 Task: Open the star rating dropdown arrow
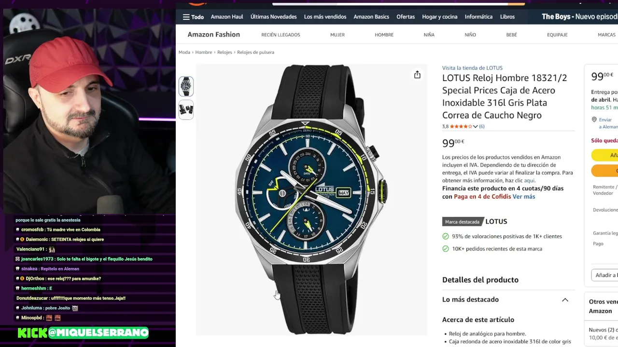[476, 127]
